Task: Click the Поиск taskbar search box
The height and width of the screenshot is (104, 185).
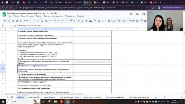Action: tap(23, 101)
